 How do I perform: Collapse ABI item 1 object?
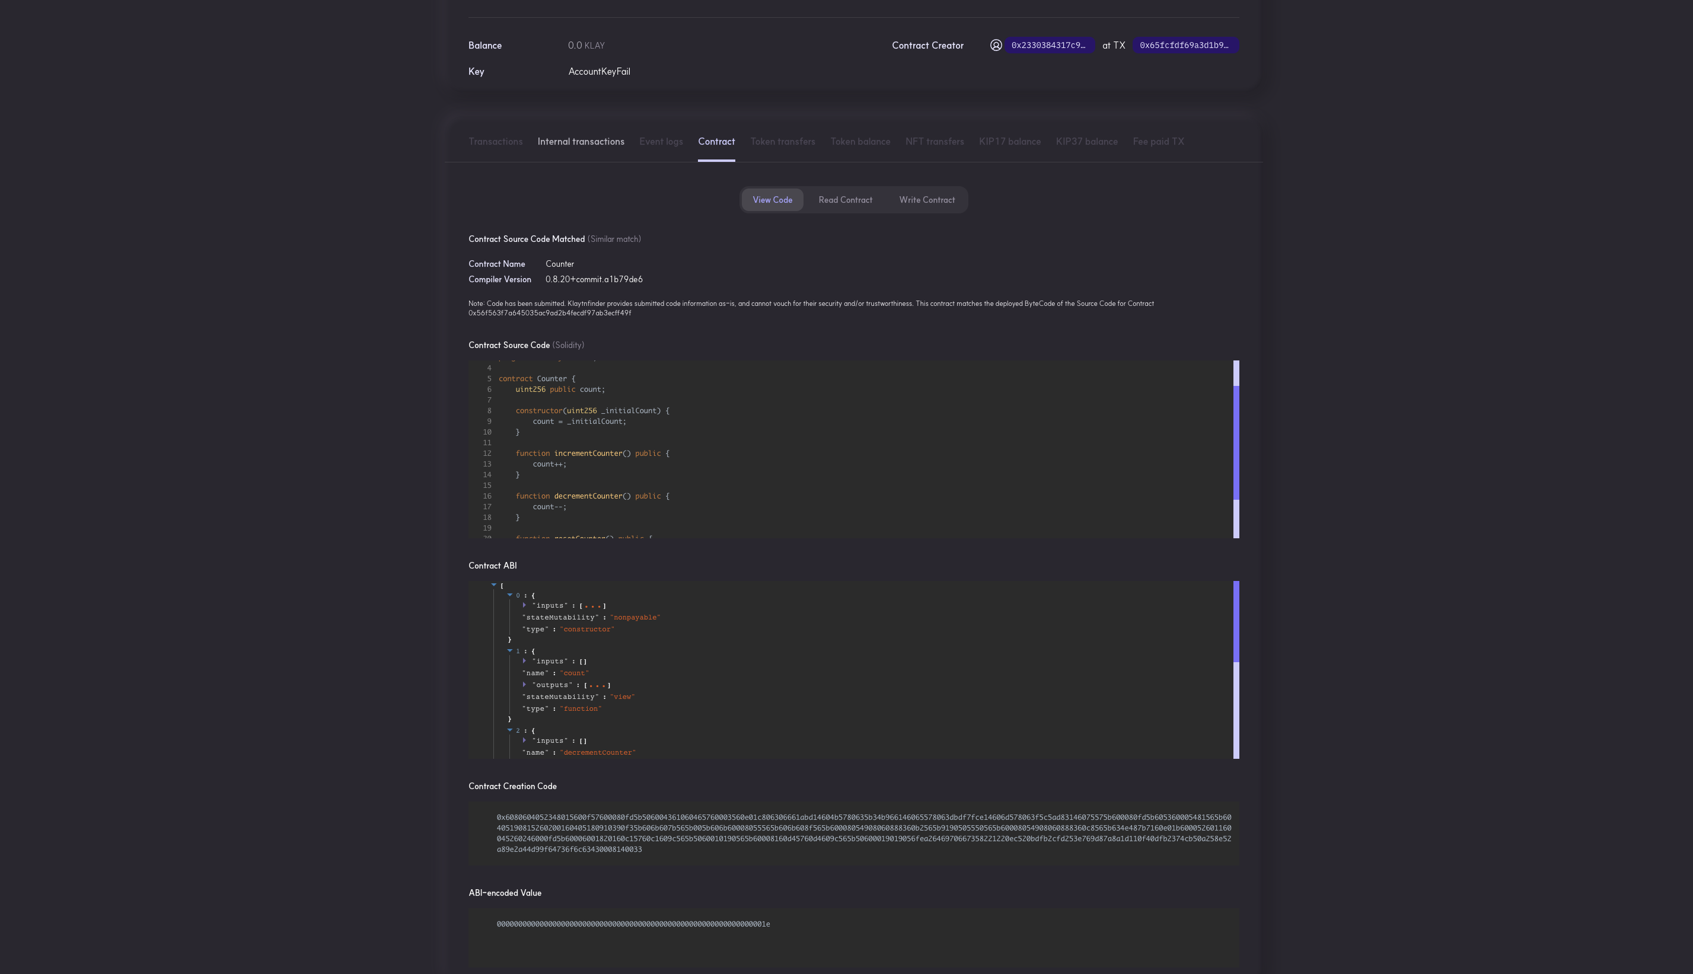[x=510, y=650]
